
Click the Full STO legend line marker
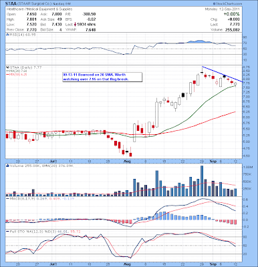point(7,232)
